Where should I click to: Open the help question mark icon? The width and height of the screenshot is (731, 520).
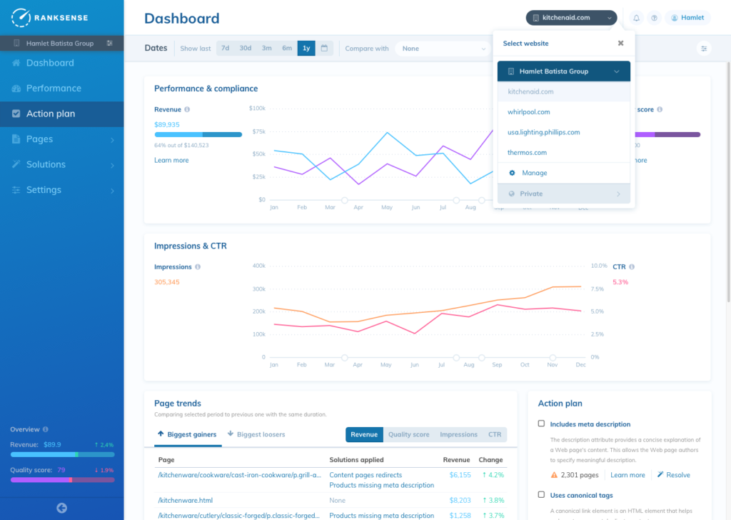pos(655,18)
